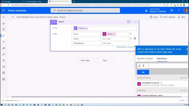
Task: Save the flow from the top toolbar
Action: click(154, 17)
